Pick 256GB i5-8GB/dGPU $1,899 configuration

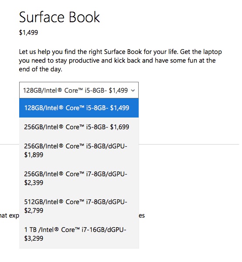[79, 151]
